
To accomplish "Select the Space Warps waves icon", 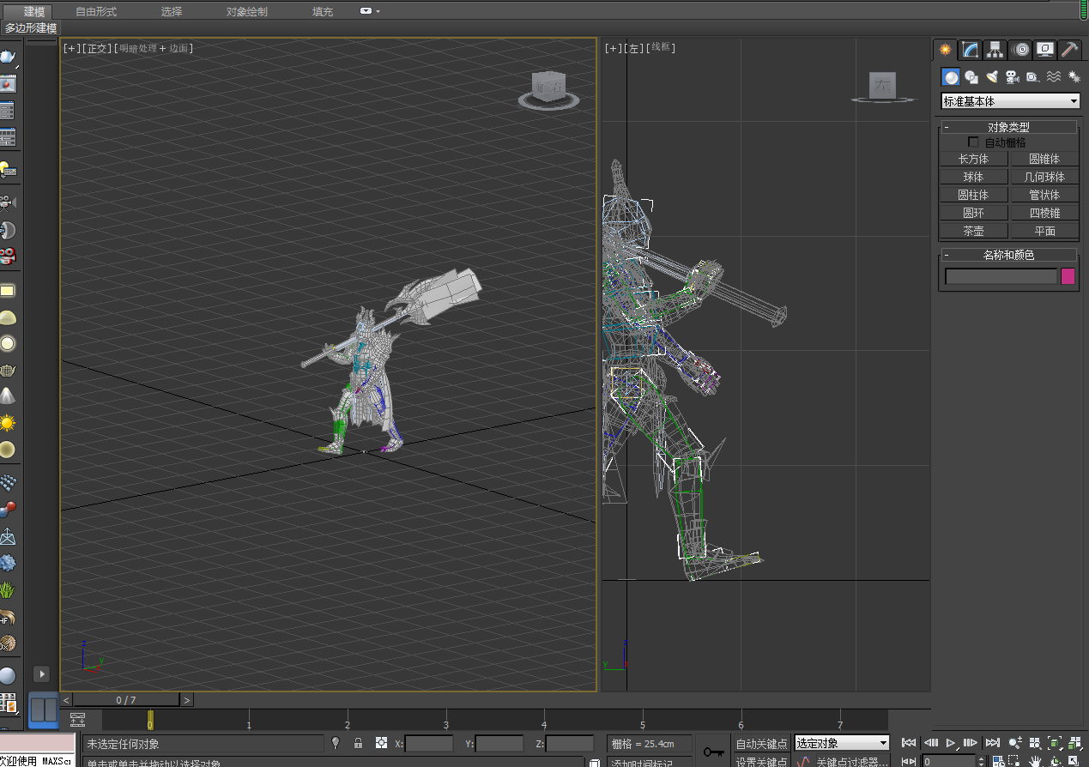I will coord(1053,77).
